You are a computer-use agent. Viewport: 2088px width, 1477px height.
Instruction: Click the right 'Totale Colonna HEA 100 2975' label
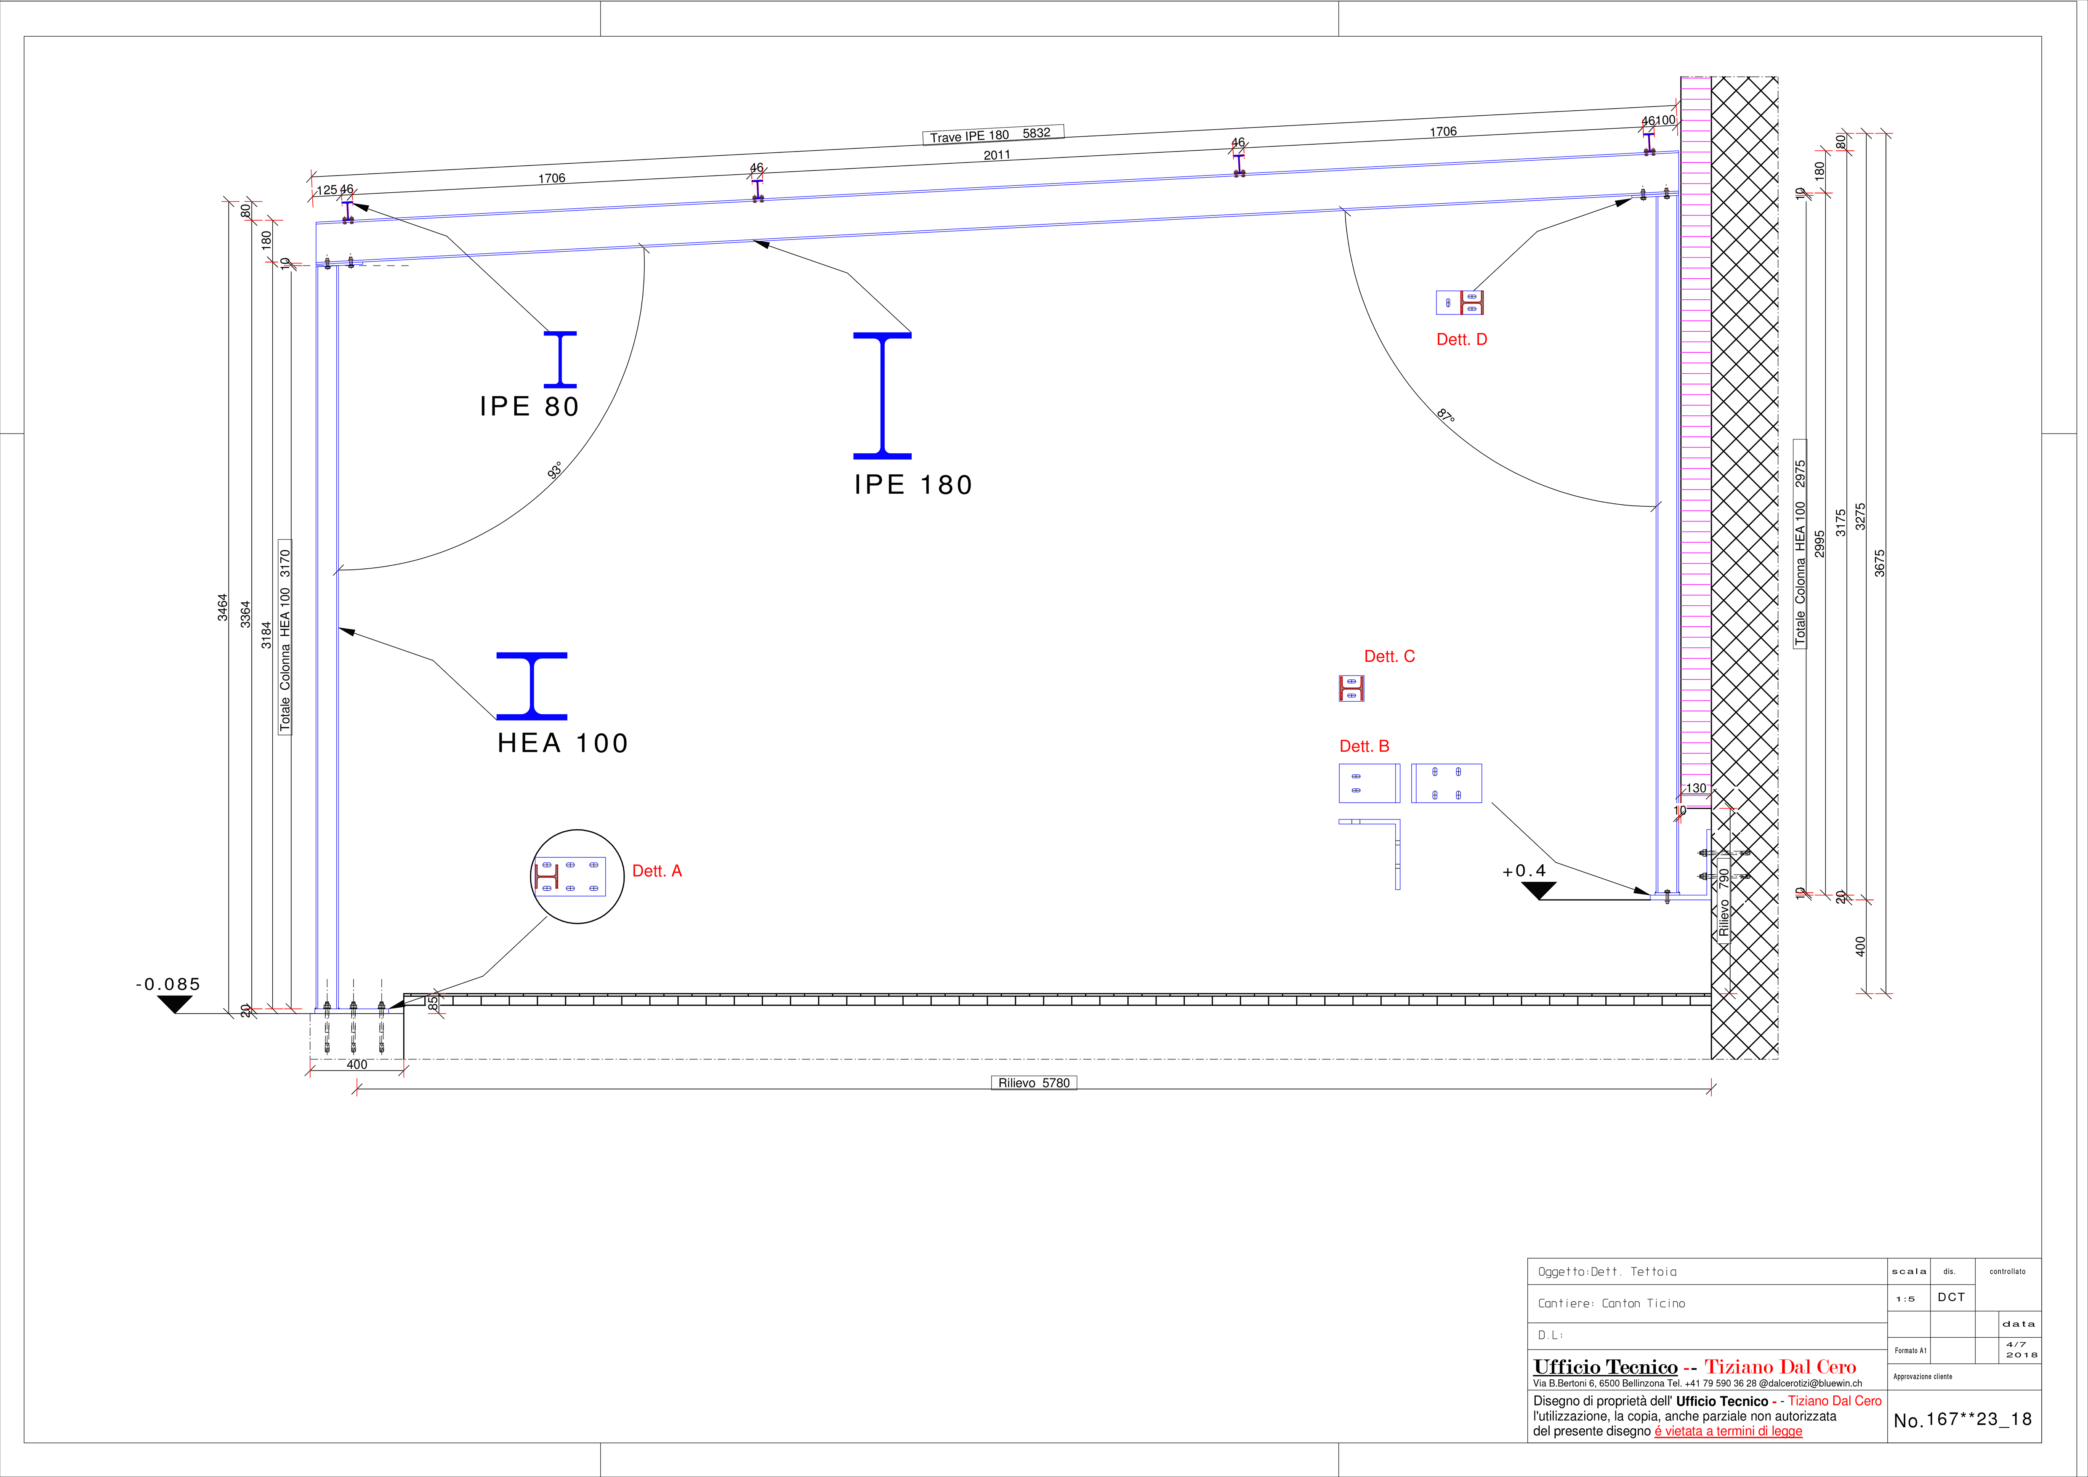(1800, 543)
